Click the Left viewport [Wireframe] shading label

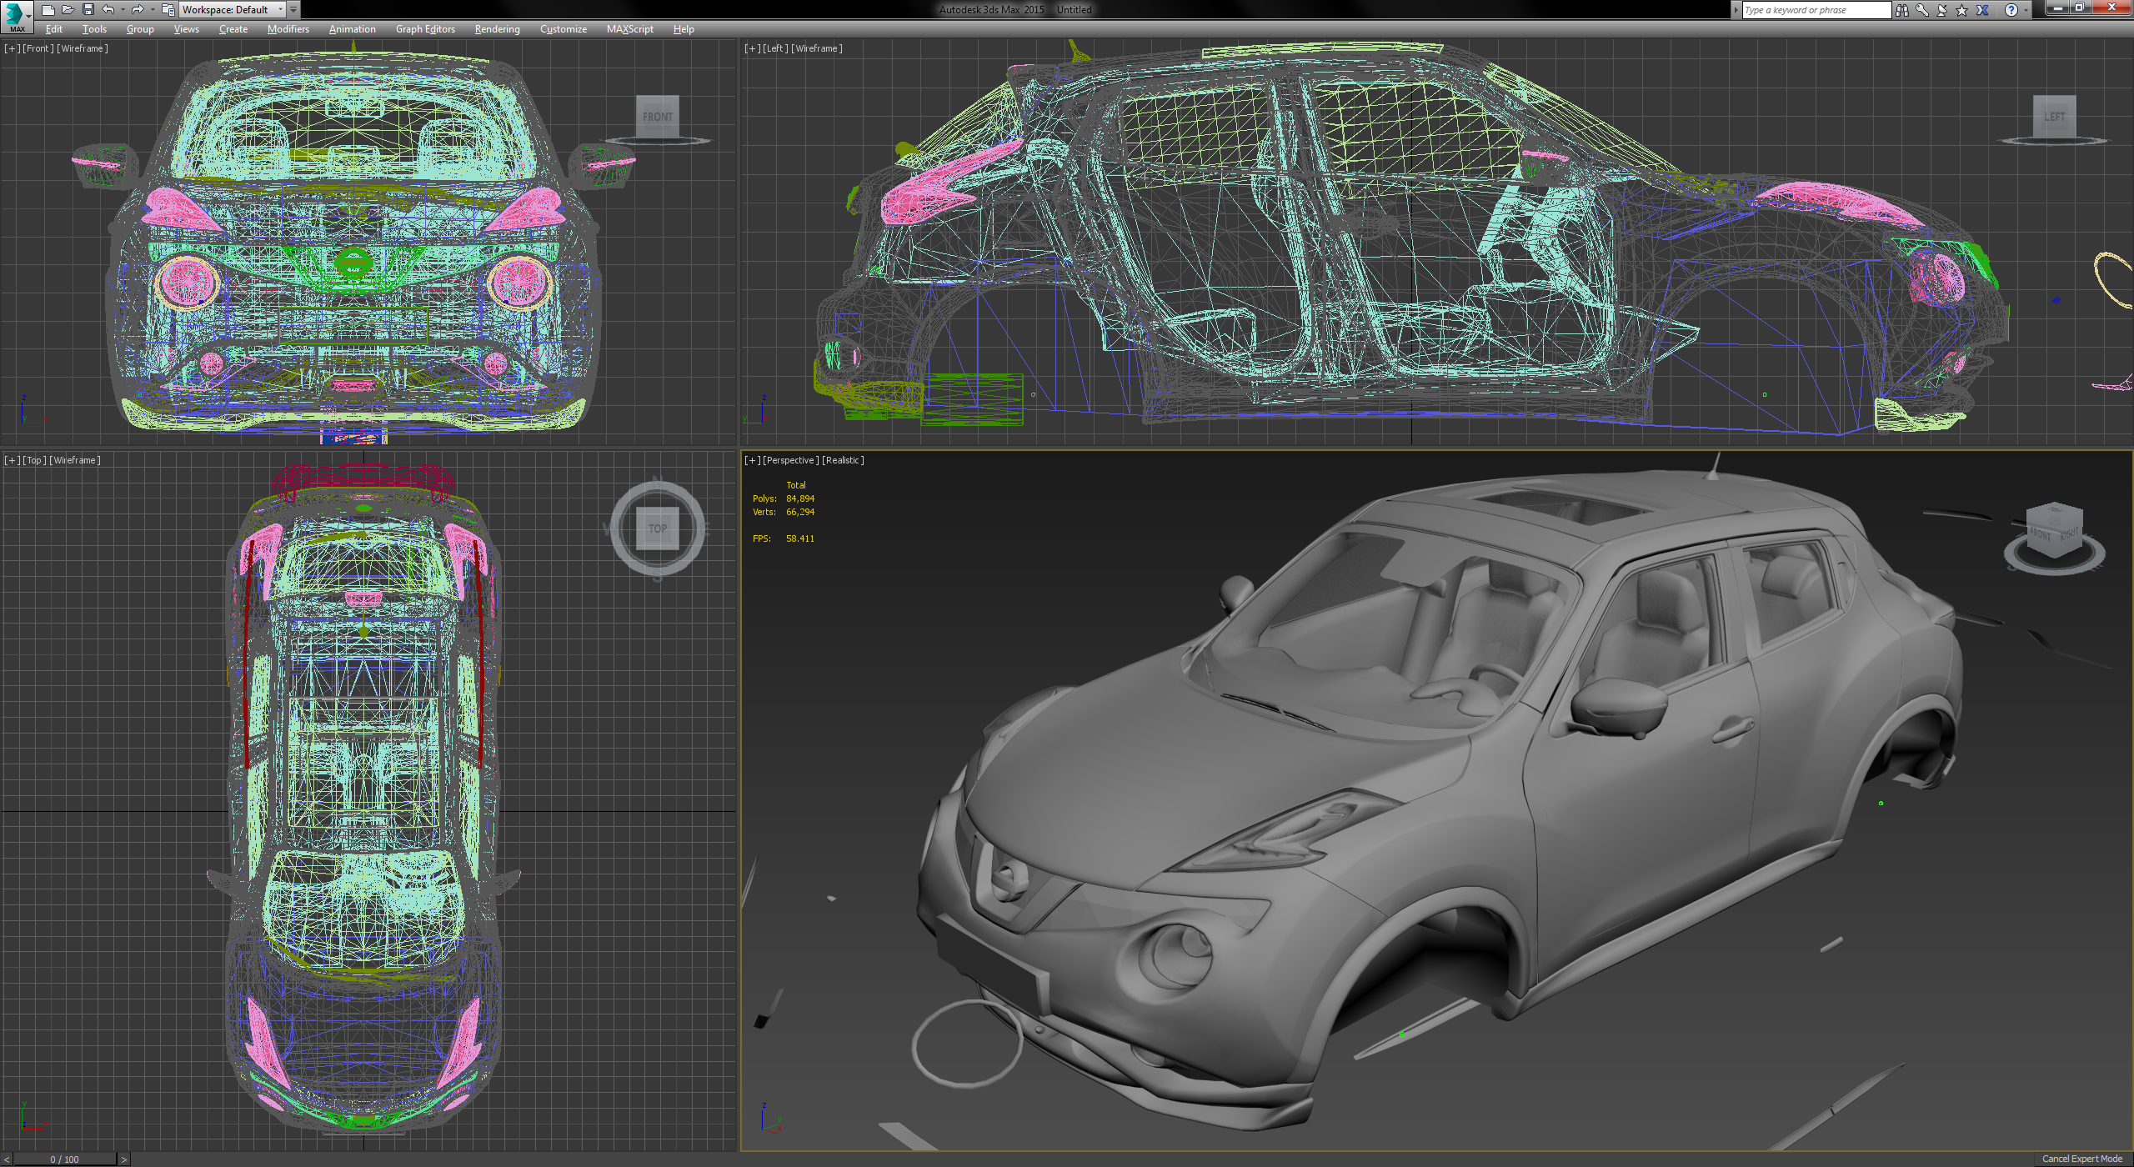[x=817, y=48]
